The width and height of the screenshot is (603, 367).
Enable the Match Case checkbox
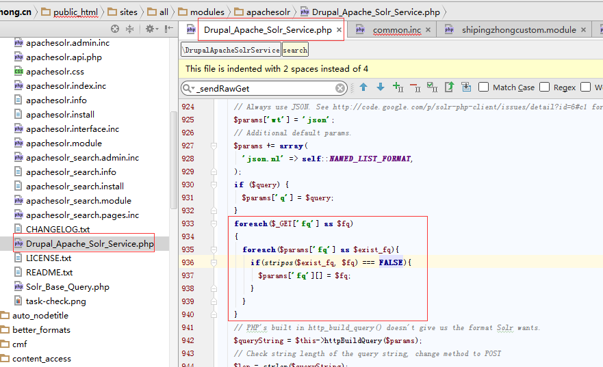click(483, 87)
